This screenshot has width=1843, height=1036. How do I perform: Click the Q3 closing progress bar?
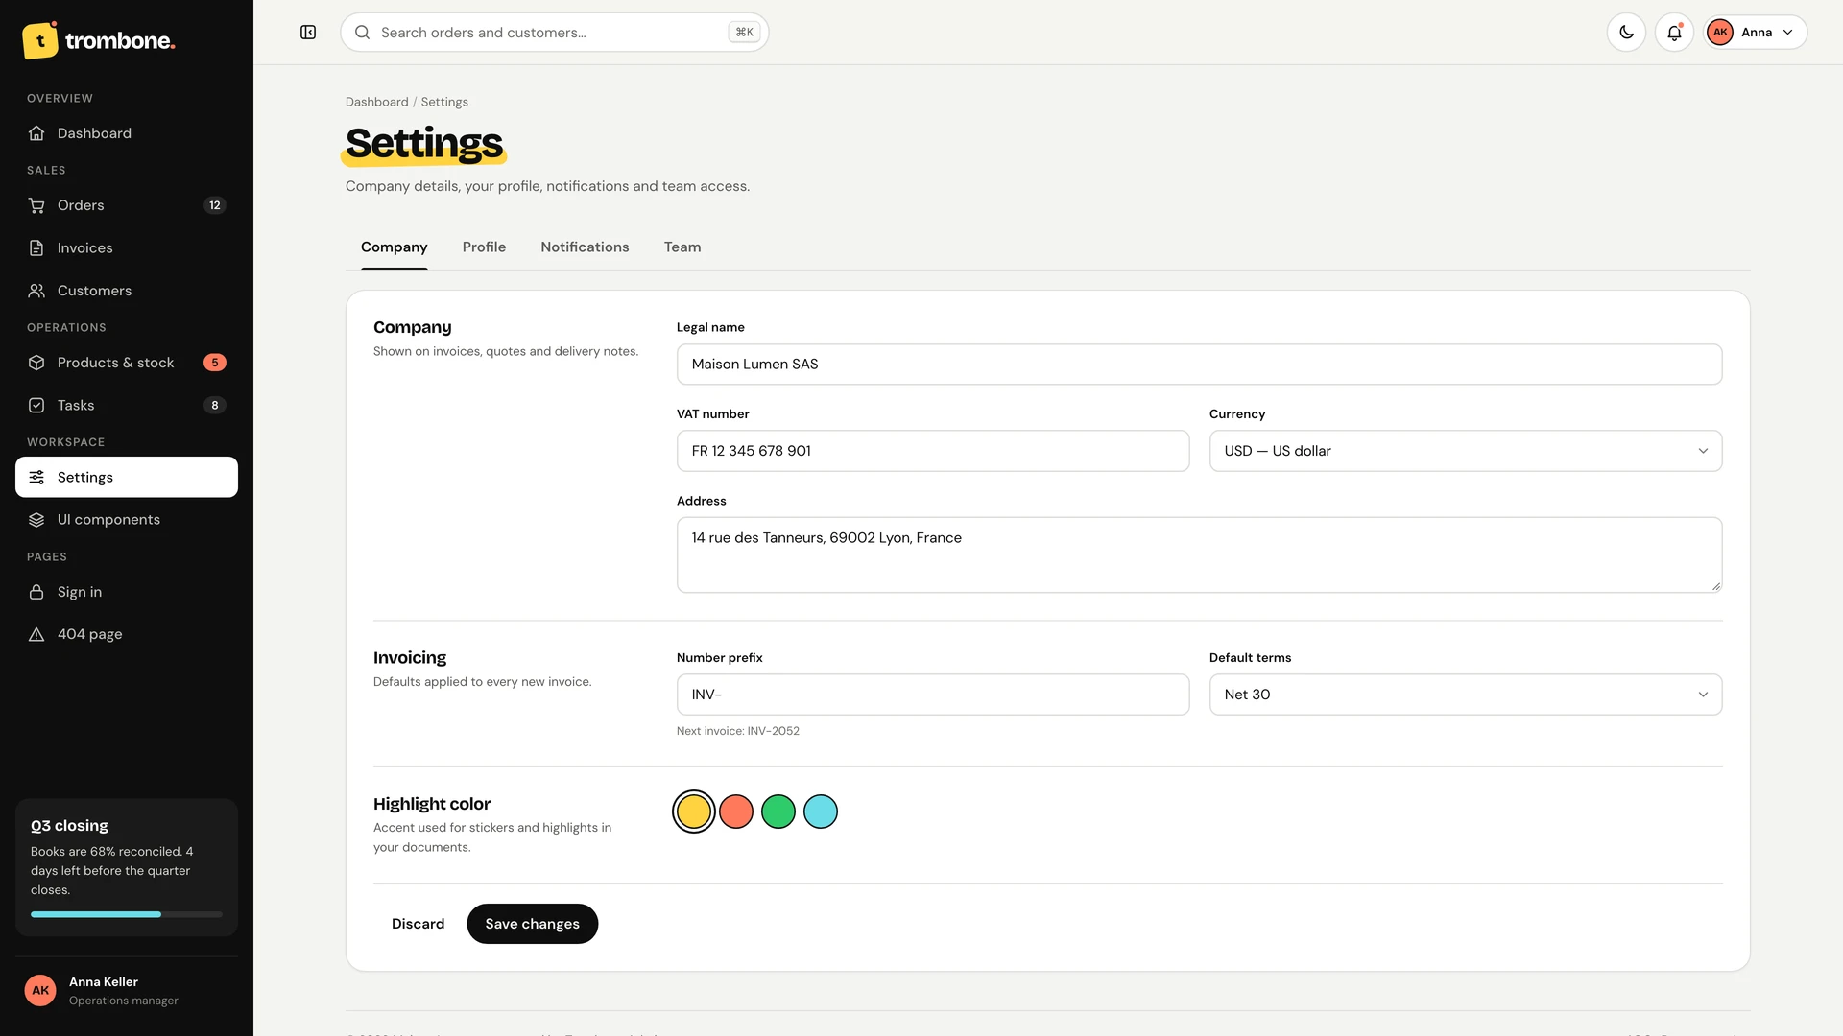click(x=127, y=915)
